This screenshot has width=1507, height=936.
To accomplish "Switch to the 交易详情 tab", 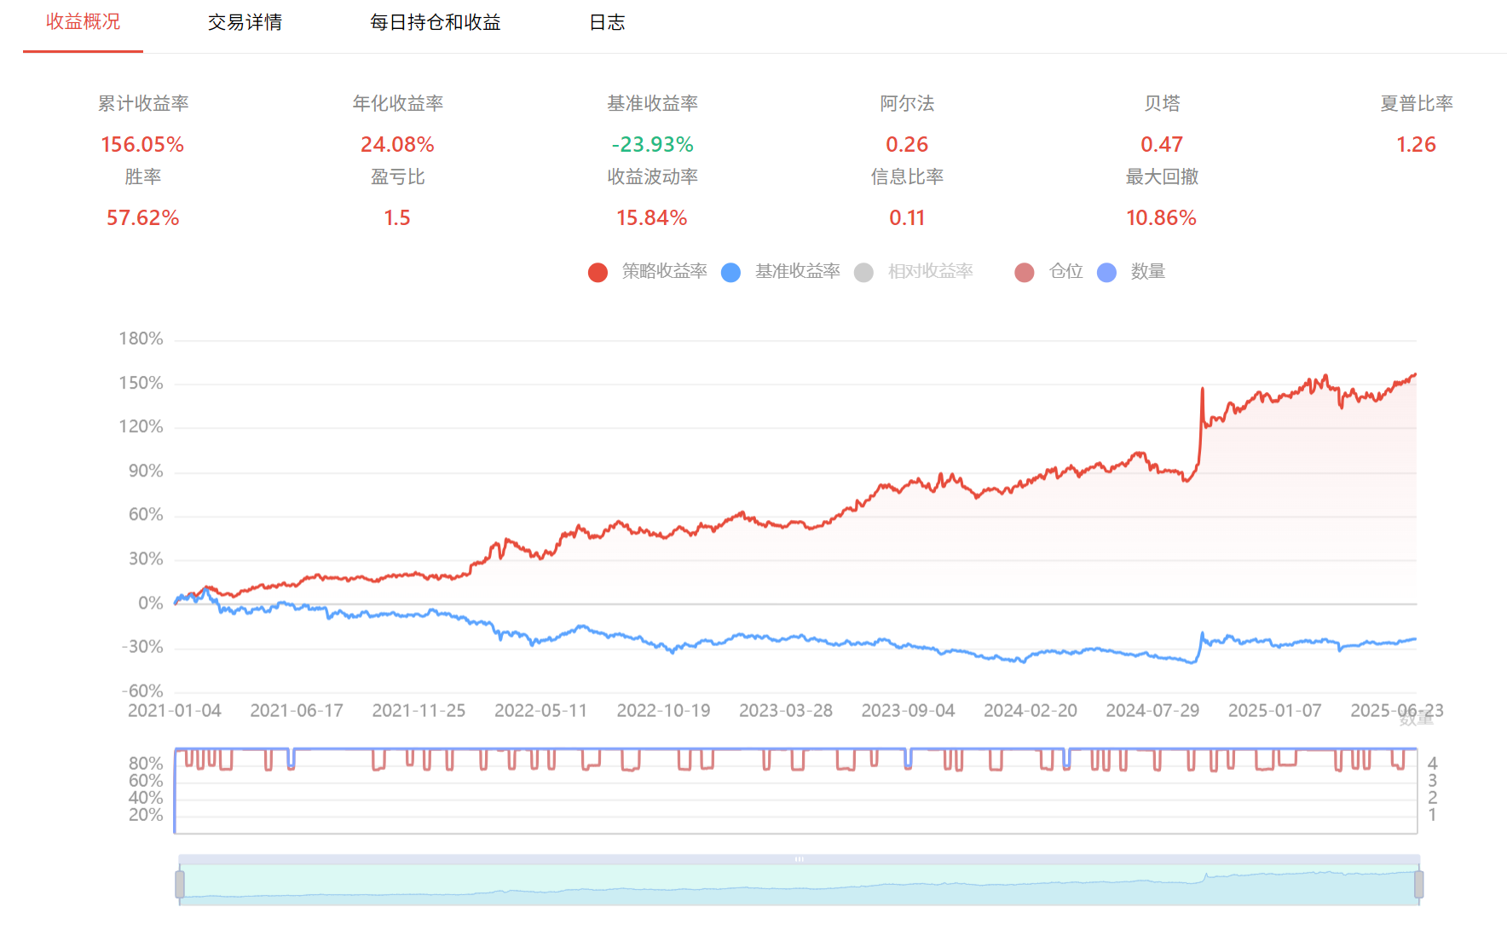I will point(245,23).
